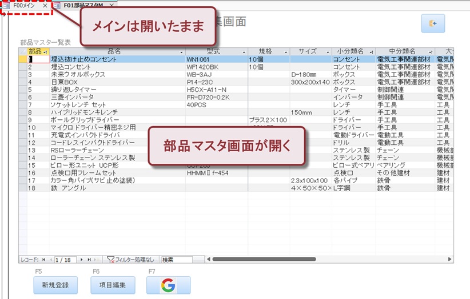Go to next record in navigation bar
Screen dimensions: 470x299
tap(82, 260)
